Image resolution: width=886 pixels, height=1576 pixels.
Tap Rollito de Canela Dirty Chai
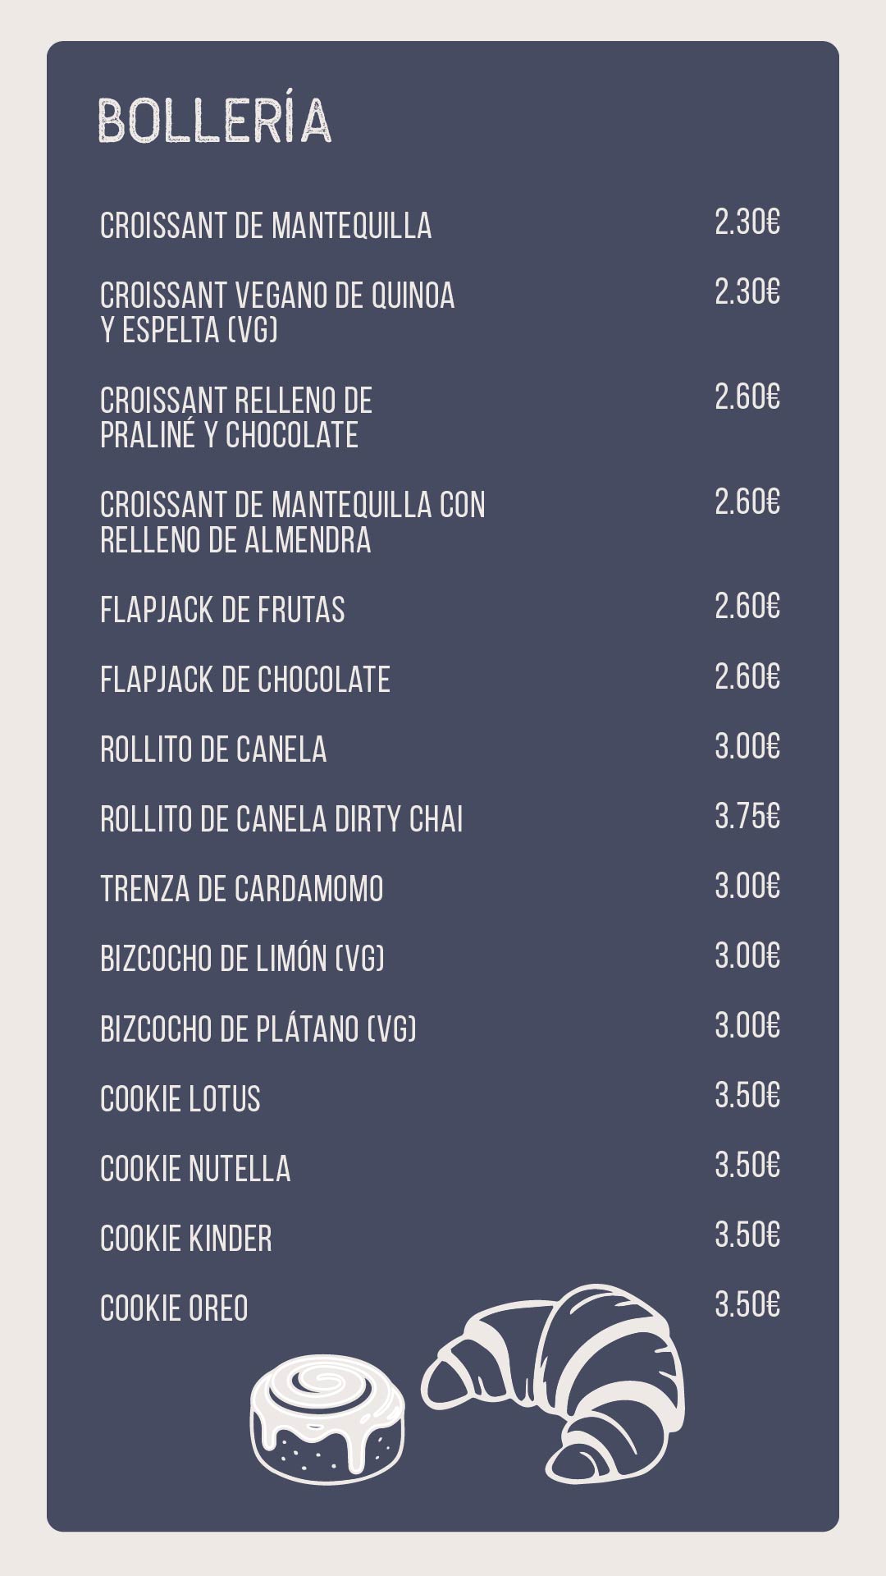click(x=281, y=819)
